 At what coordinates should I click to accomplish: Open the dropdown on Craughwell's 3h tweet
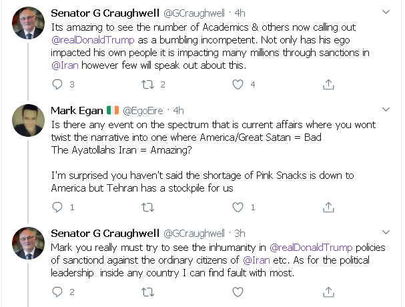385,233
